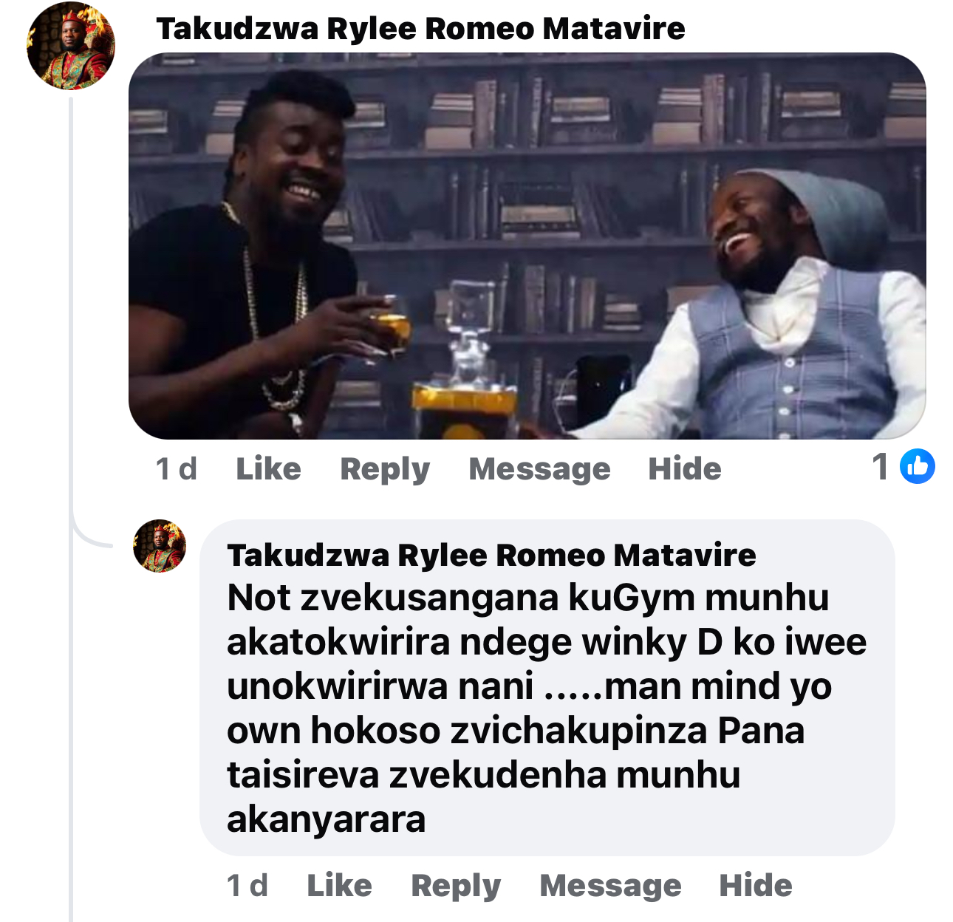Open Takudzwa Rylee Romeo Matavire's name above the photo
Viewport: 953px width, 922px height.
[x=420, y=29]
